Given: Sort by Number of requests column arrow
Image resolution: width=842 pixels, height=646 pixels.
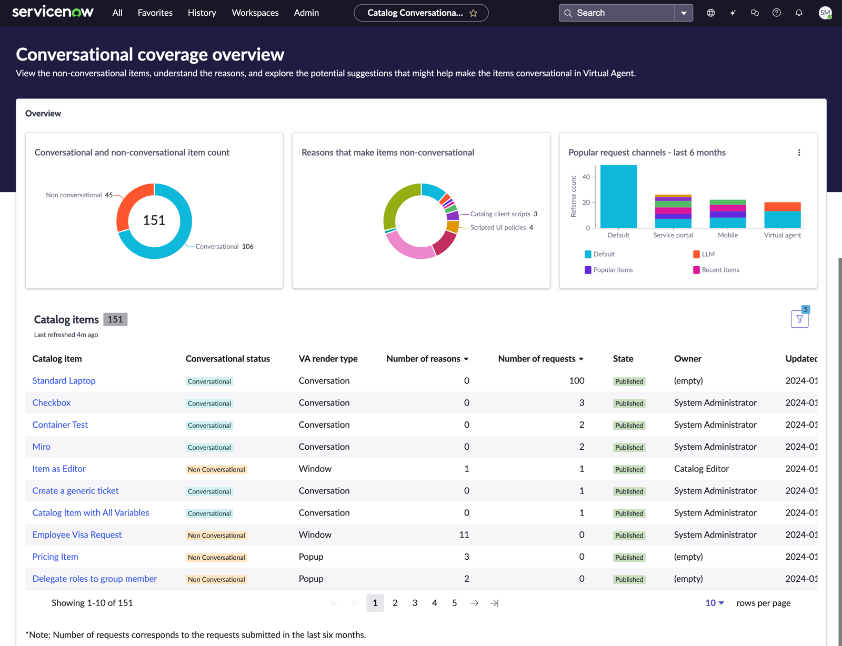Looking at the screenshot, I should [582, 359].
